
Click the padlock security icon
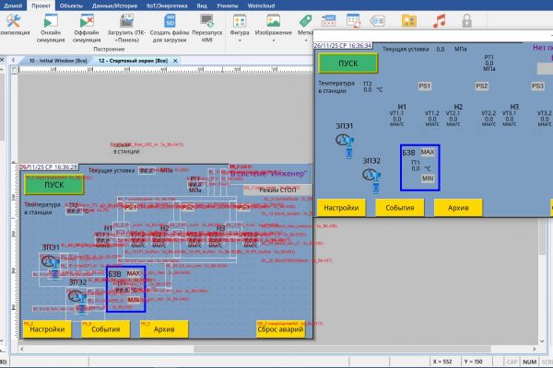(x=467, y=21)
